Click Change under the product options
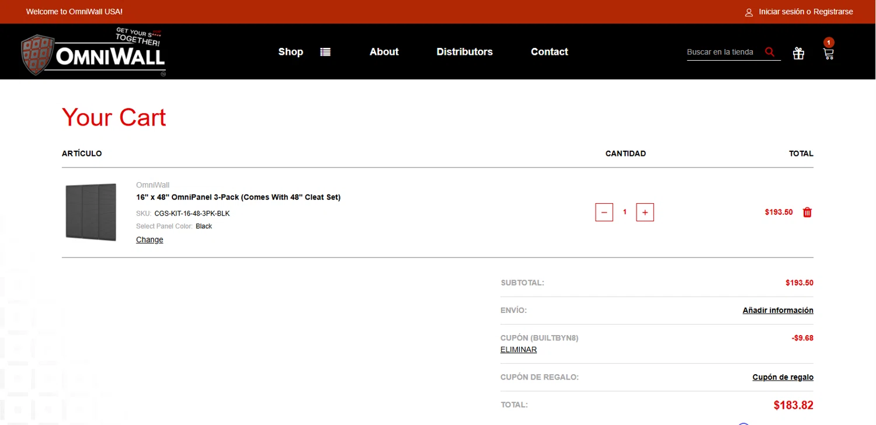This screenshot has width=876, height=425. [x=150, y=240]
